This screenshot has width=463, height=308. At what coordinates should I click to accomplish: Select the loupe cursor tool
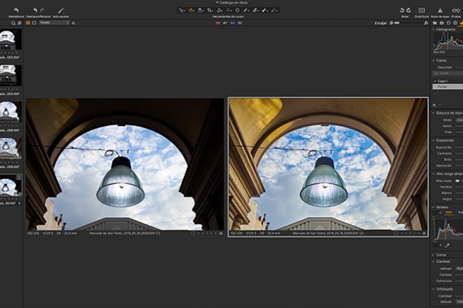201,10
